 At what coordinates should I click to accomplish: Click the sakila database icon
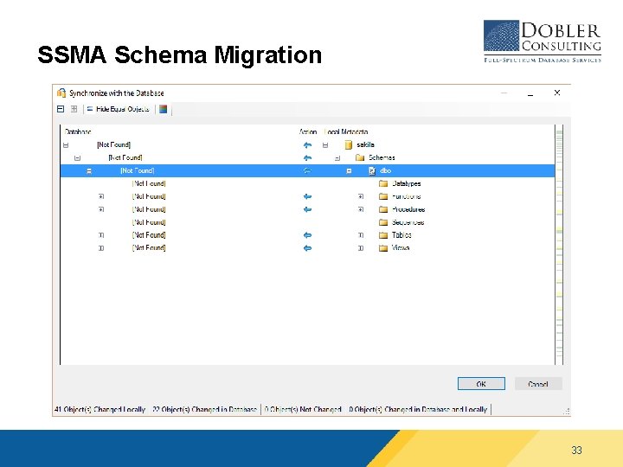click(349, 145)
